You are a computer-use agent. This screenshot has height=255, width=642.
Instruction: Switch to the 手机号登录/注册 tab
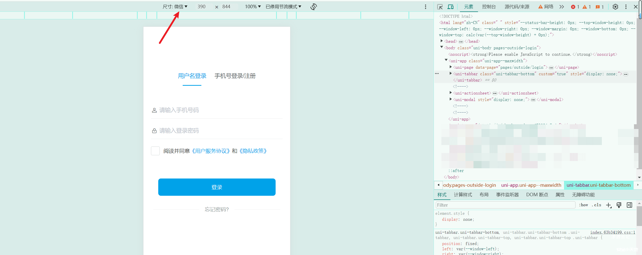pyautogui.click(x=235, y=76)
